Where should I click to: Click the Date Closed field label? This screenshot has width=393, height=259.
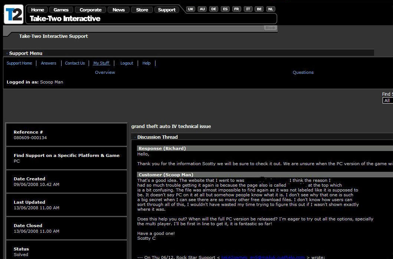tap(28, 225)
